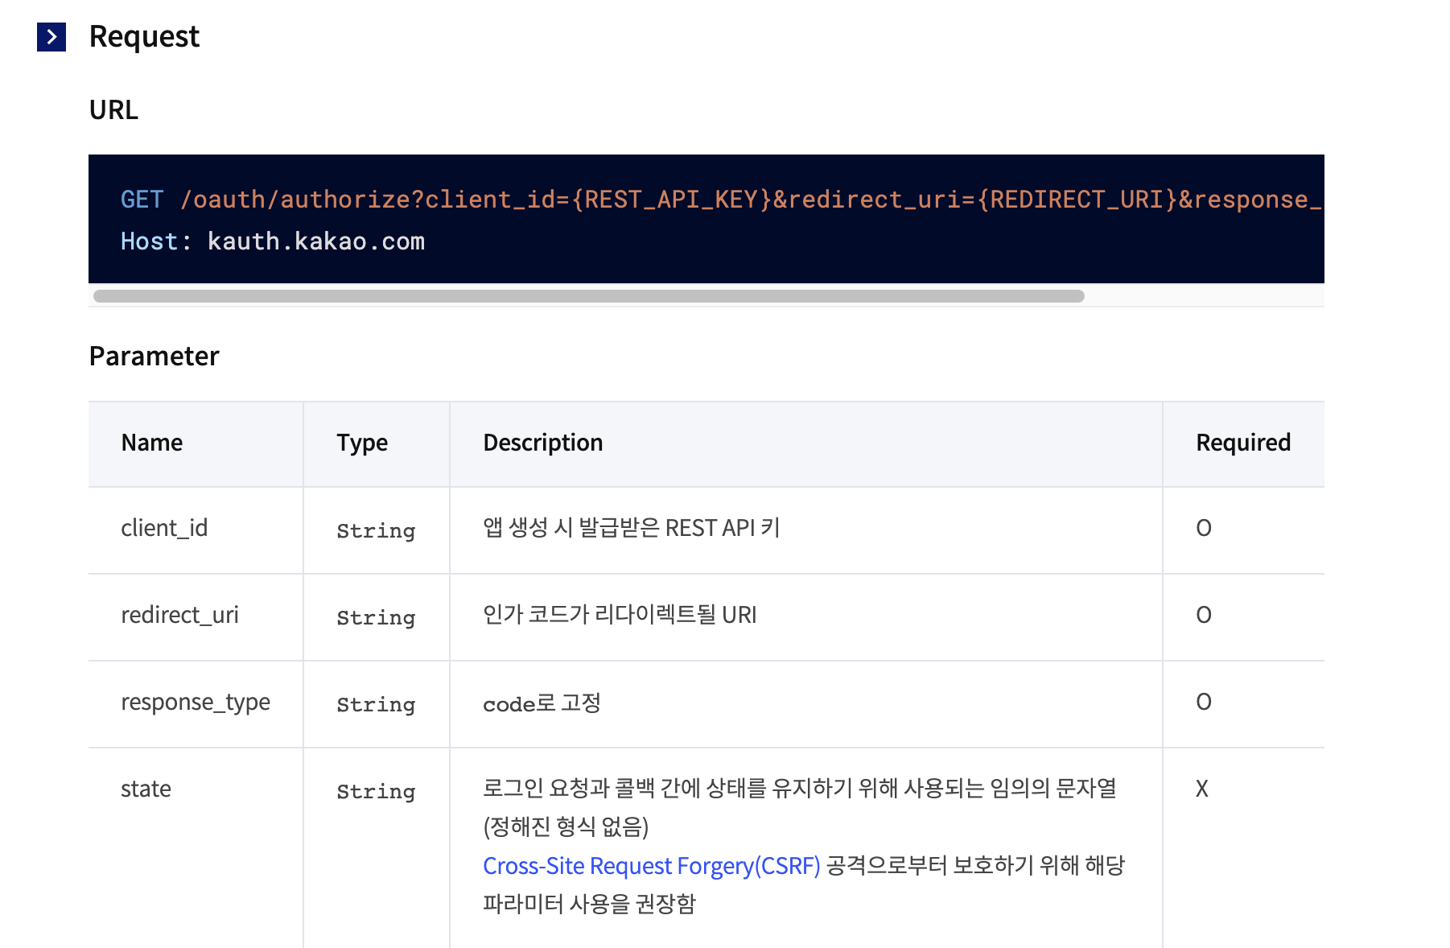The image size is (1450, 948).
Task: Click the String type in the response_type row
Action: (376, 705)
